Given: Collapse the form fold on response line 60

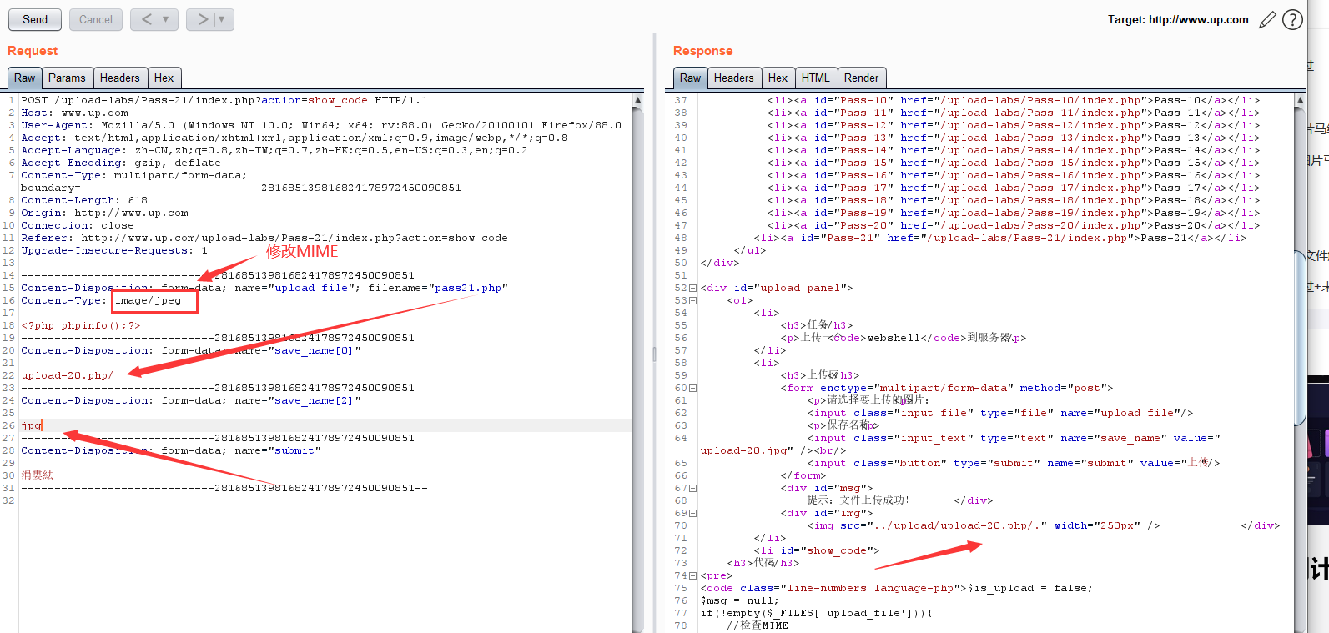Looking at the screenshot, I should coord(693,388).
